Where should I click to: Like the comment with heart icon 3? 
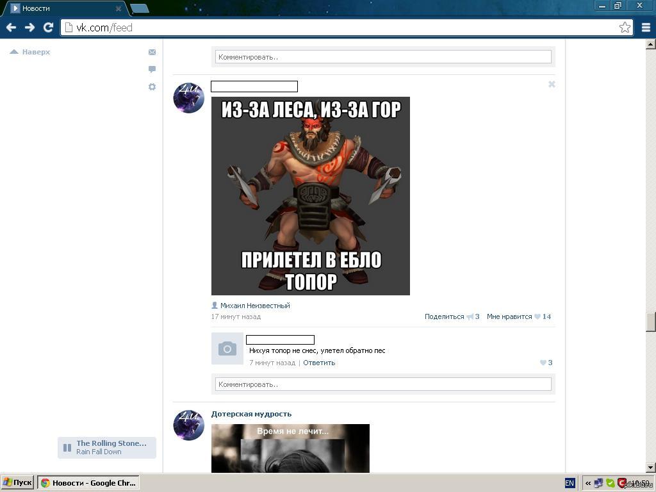coord(543,363)
